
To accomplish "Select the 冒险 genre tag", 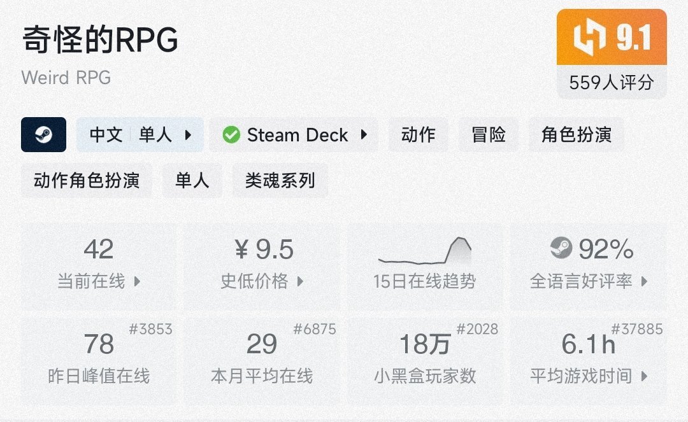I will (x=489, y=135).
